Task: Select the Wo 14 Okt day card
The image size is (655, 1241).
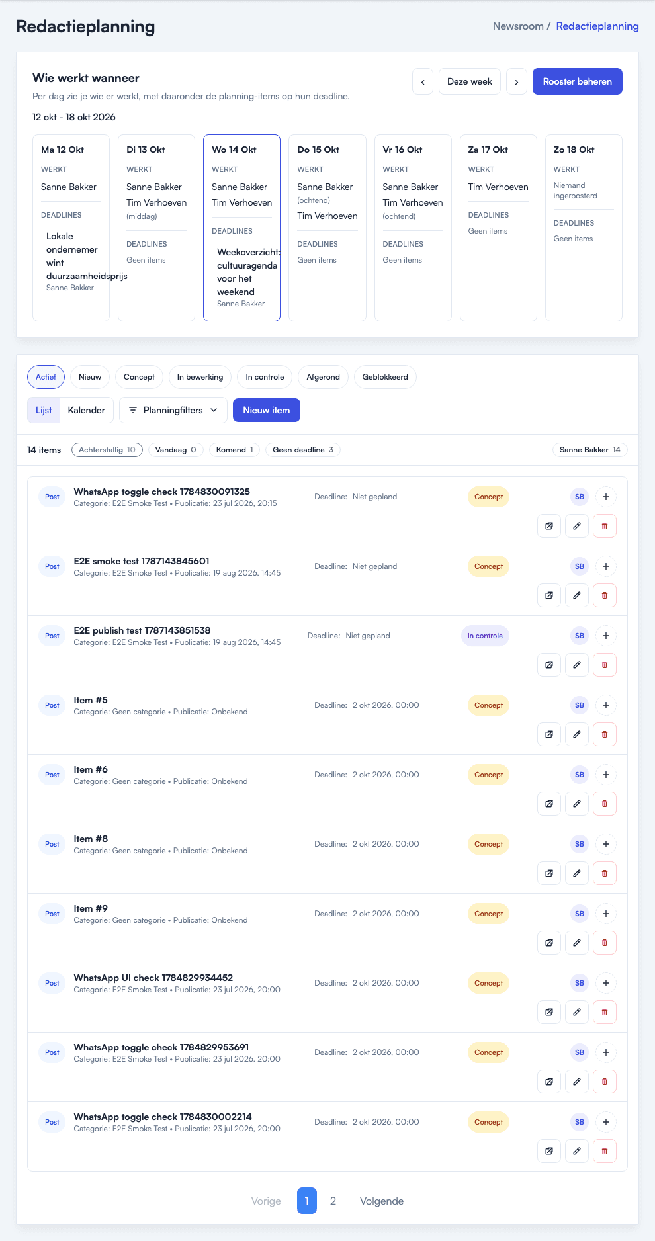Action: pyautogui.click(x=241, y=228)
